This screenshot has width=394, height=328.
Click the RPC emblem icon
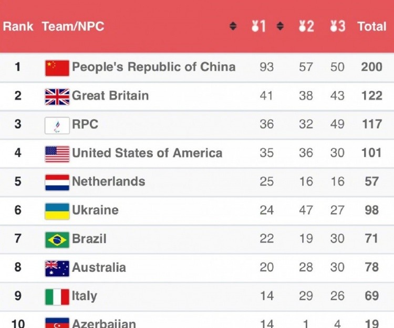pyautogui.click(x=57, y=125)
